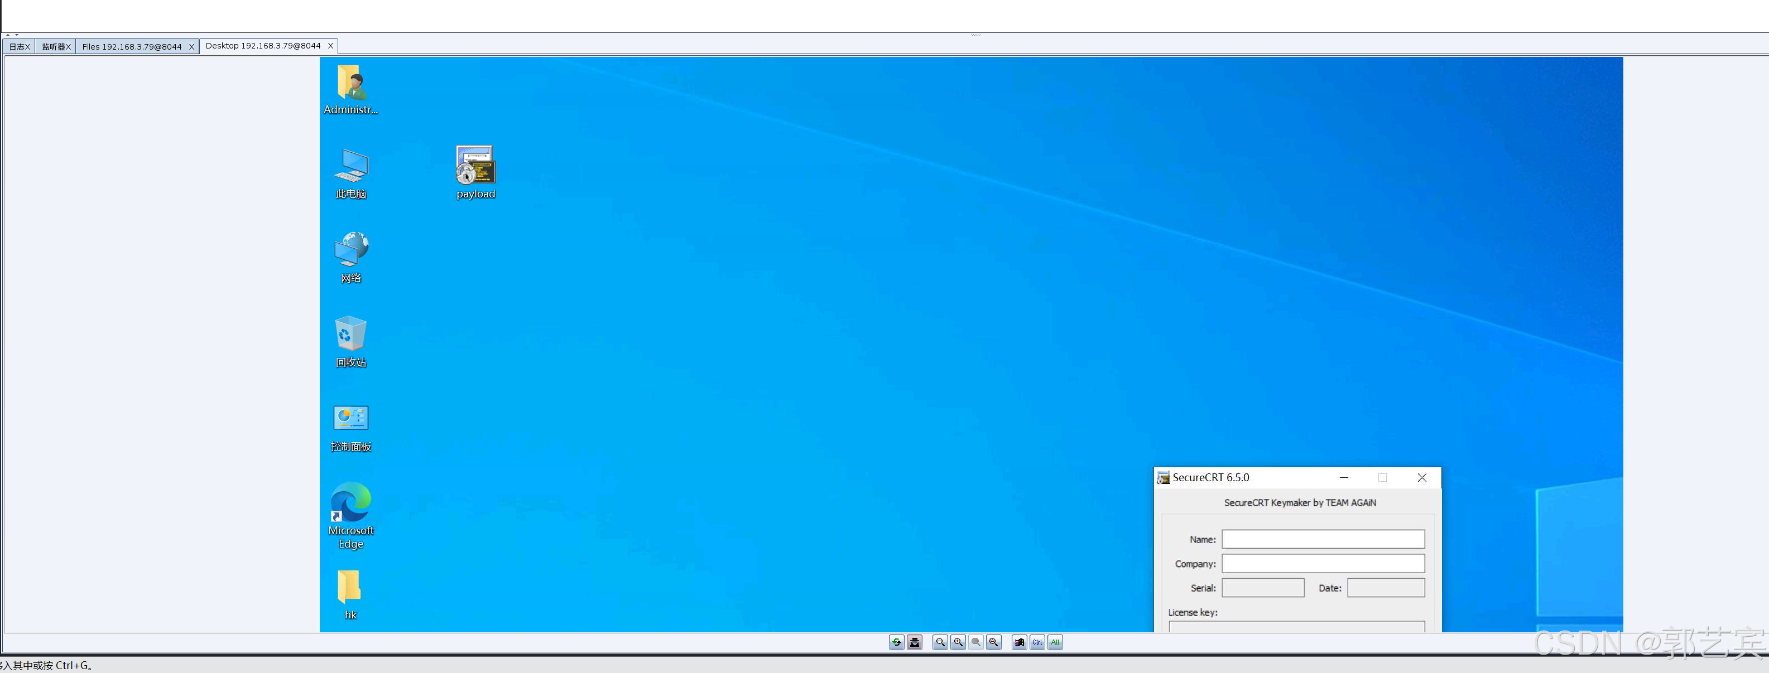Screen dimensions: 1769x673
Task: Click the Name field in SecureCRT keymaker
Action: (1323, 539)
